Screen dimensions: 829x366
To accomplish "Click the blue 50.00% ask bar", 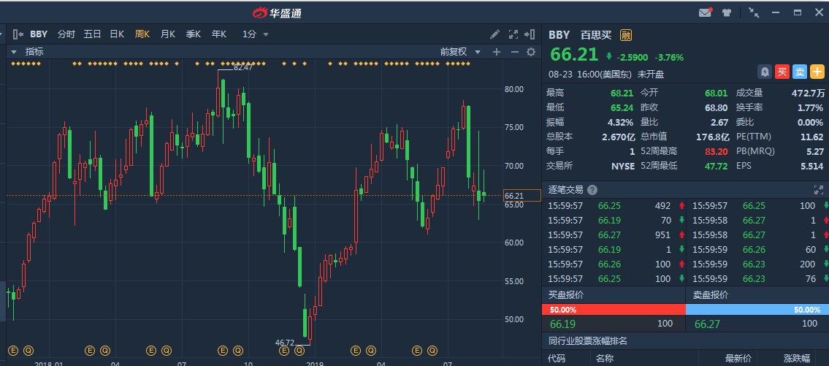I will [757, 310].
